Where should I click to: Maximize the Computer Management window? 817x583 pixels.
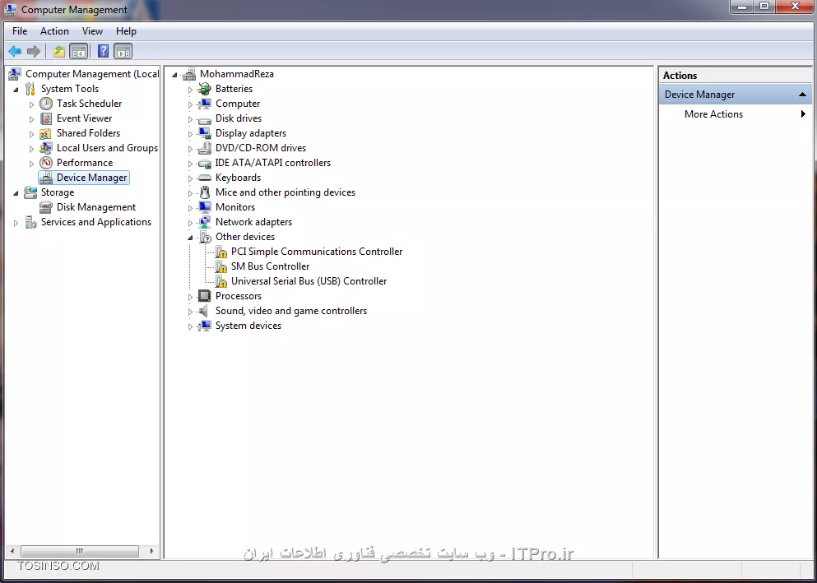(x=764, y=7)
